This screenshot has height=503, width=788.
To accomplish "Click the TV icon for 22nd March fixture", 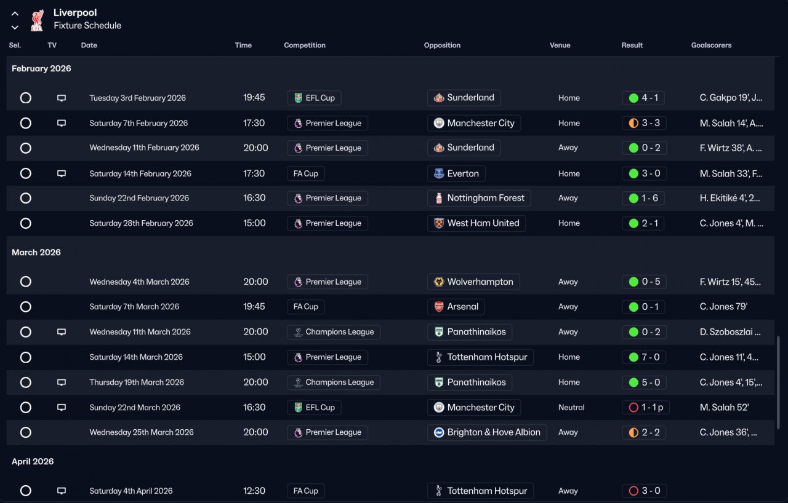I will coord(62,407).
